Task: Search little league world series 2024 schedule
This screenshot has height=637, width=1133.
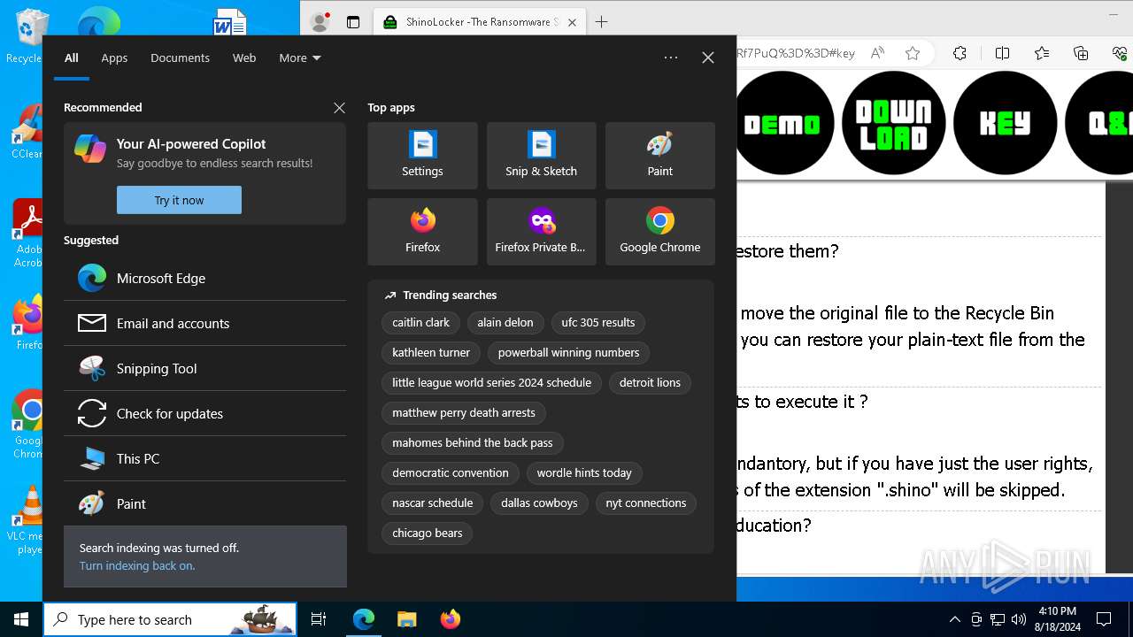Action: pos(491,382)
